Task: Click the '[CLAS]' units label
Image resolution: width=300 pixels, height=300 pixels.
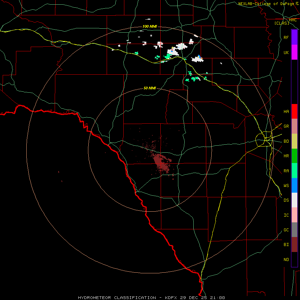Action: 282,23
